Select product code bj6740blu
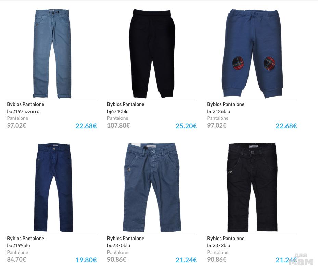Viewport: 318px width, 270px height. coord(118,111)
